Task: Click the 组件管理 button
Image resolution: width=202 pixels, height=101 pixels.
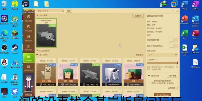Action: [x=172, y=76]
